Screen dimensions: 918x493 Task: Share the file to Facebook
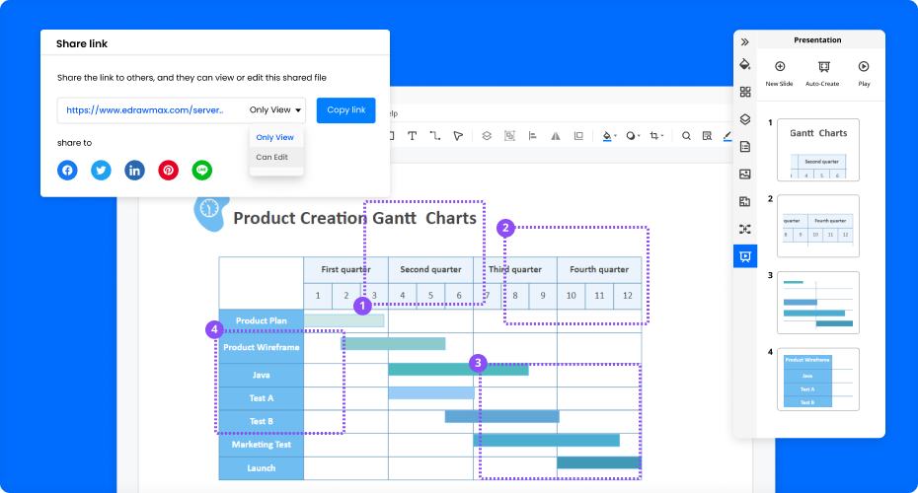click(x=67, y=170)
